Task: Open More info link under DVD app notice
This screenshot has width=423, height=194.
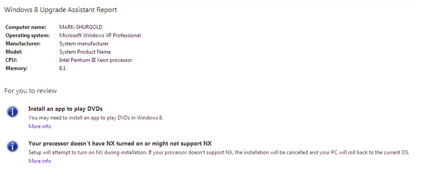Action: click(x=40, y=126)
